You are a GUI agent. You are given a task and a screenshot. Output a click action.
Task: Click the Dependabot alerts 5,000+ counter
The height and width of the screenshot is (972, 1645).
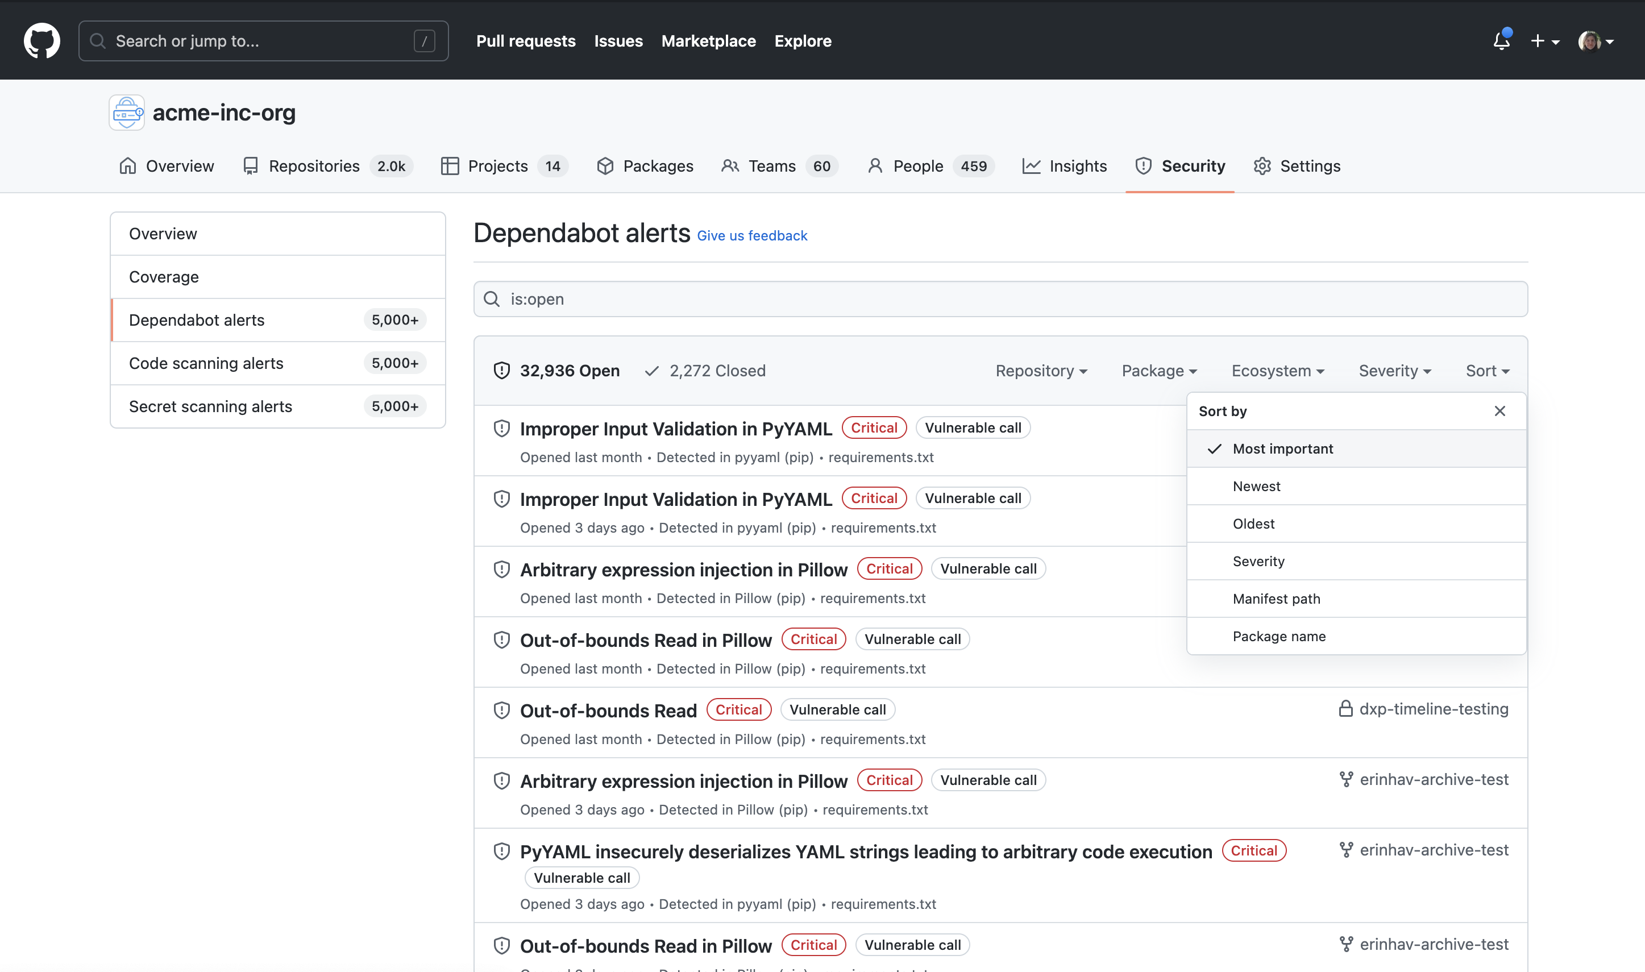[x=395, y=320]
